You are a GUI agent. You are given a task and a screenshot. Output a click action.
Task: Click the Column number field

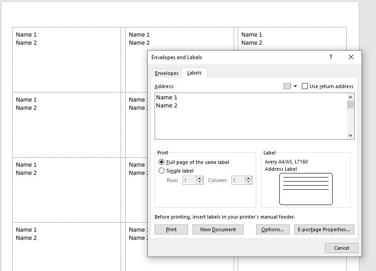click(238, 180)
